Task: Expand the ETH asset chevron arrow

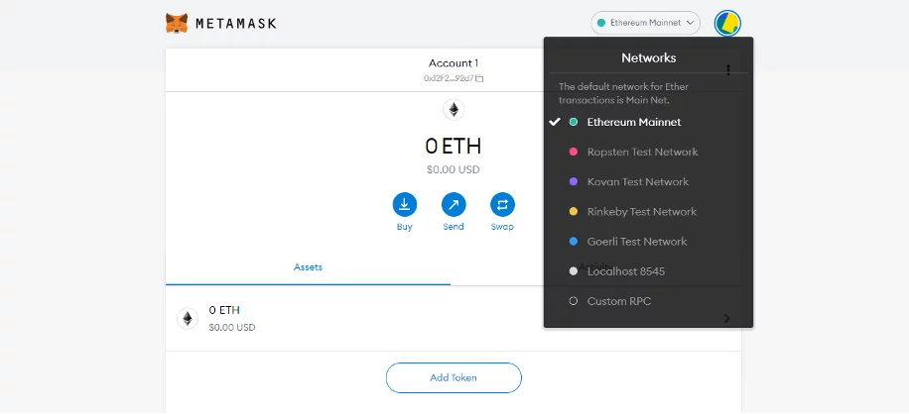Action: pos(727,319)
